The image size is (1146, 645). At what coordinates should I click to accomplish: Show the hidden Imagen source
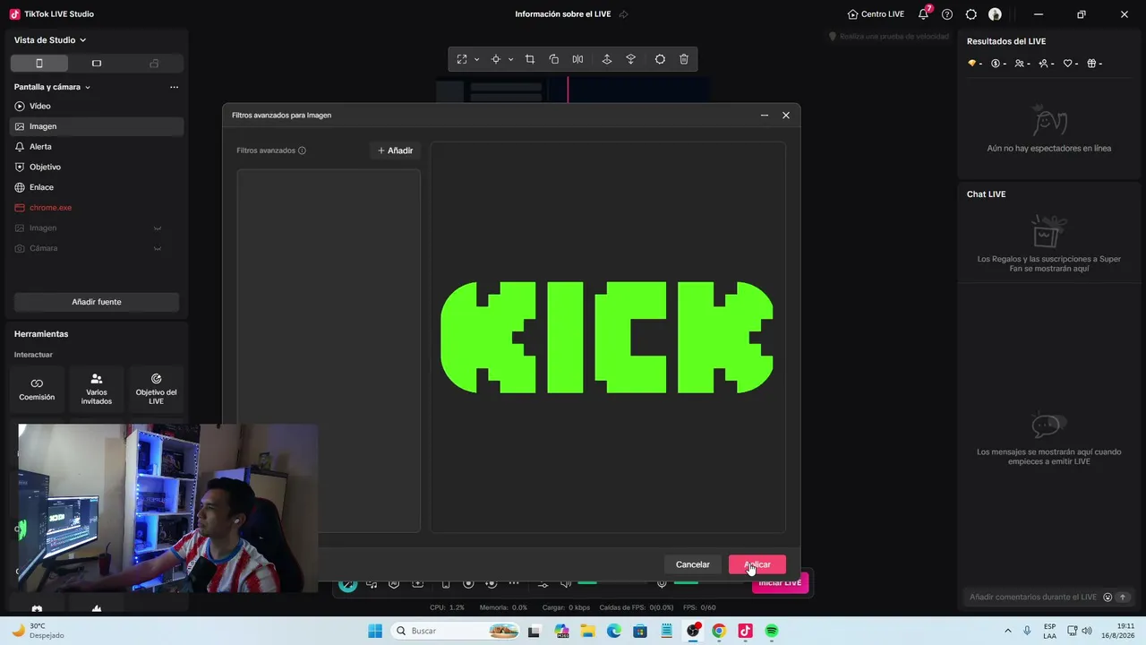point(158,228)
